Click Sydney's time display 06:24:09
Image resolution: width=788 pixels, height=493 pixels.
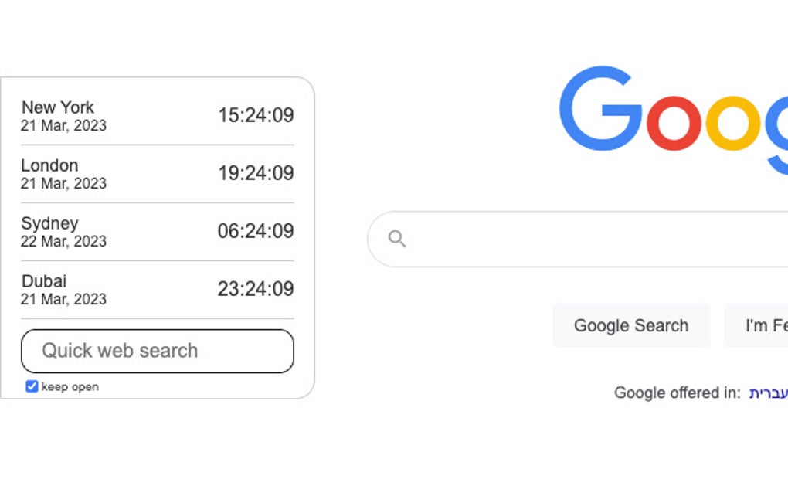(x=255, y=231)
